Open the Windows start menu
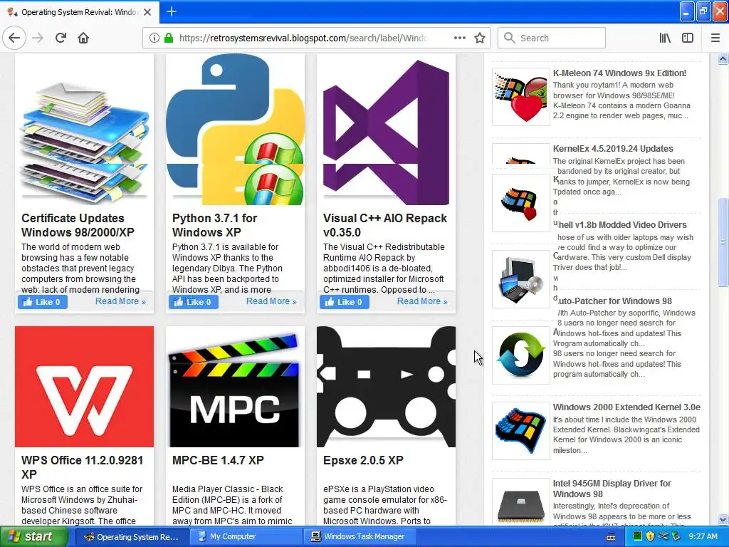The height and width of the screenshot is (547, 729). 33,537
